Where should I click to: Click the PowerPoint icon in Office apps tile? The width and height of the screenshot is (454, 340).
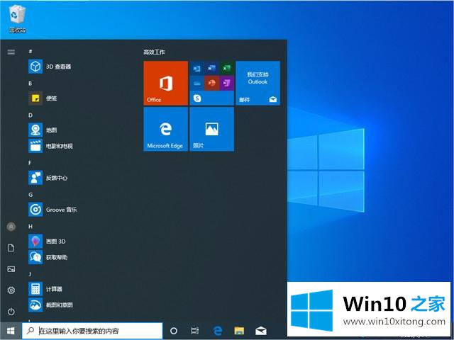click(x=211, y=84)
